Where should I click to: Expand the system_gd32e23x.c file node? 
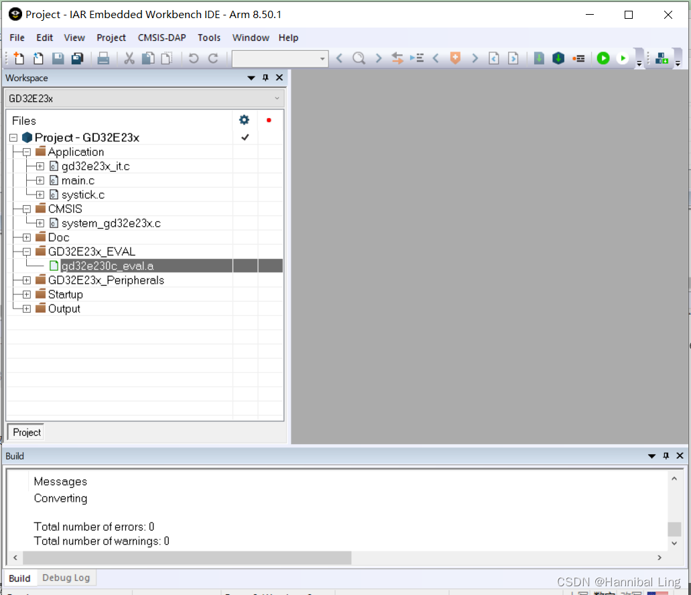[40, 223]
